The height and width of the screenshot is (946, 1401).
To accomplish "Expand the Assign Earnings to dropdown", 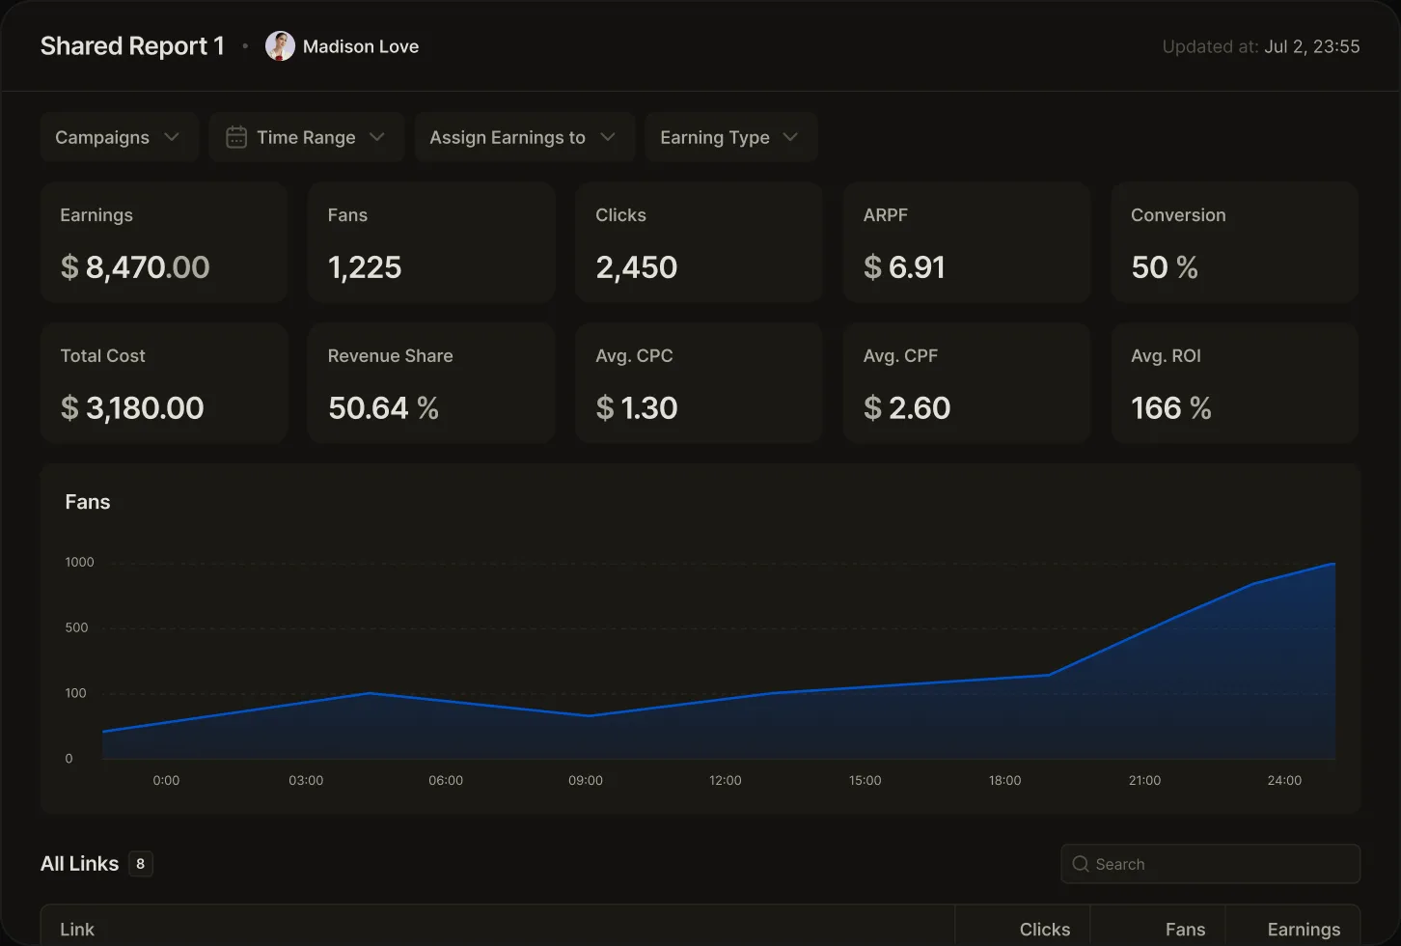I will point(524,137).
